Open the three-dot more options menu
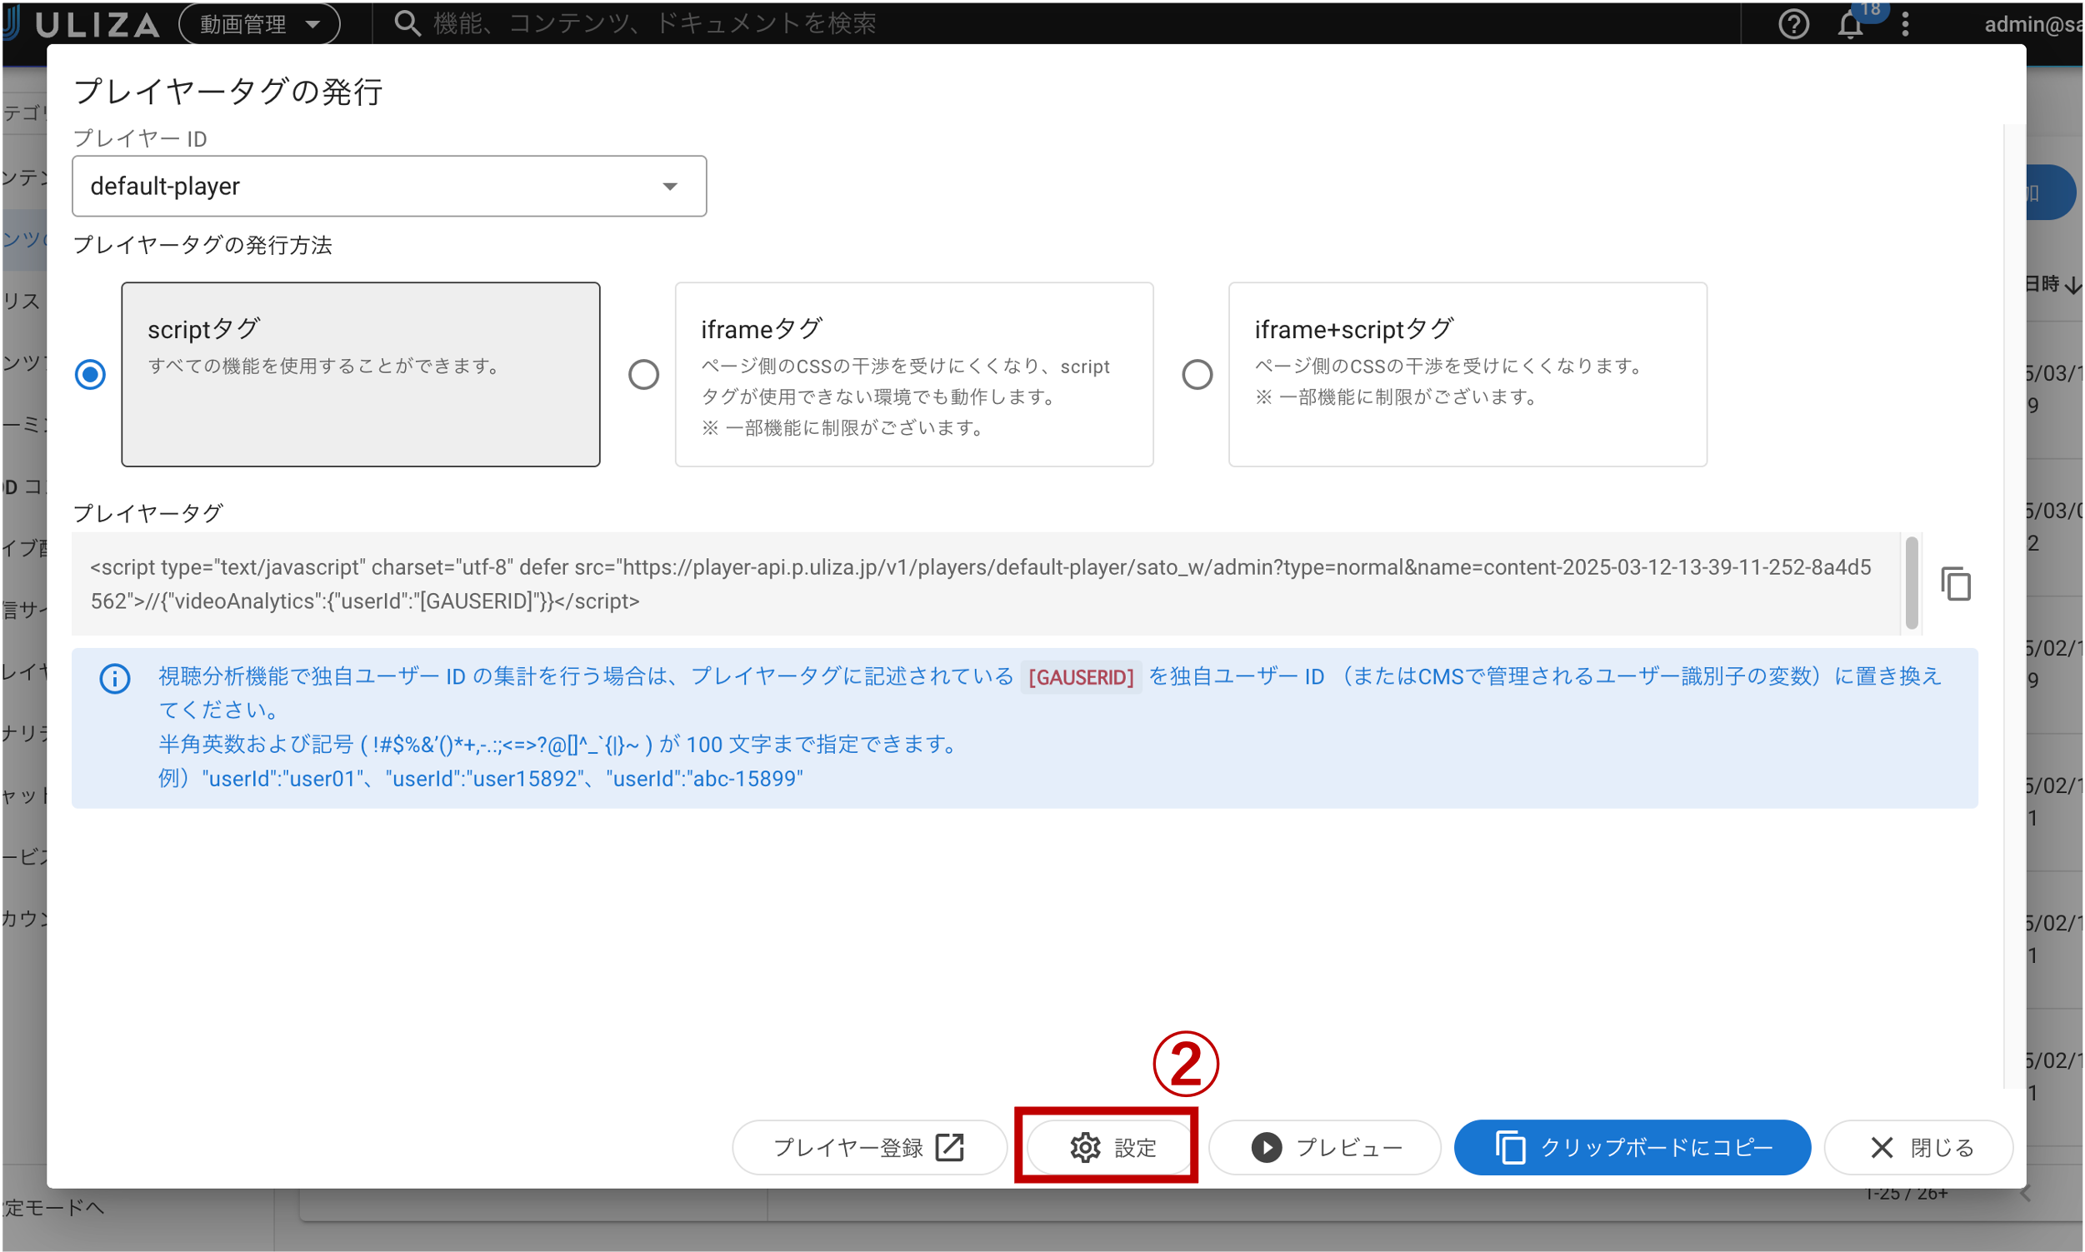 click(1904, 23)
